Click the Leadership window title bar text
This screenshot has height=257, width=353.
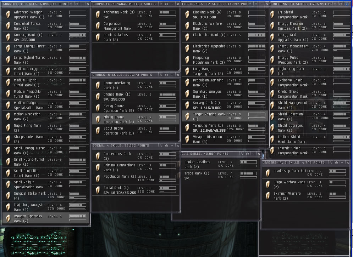293,162
